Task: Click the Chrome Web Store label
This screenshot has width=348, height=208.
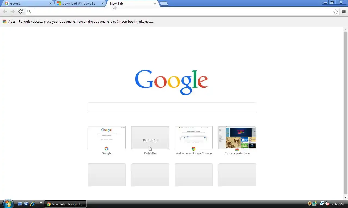Action: tap(237, 153)
